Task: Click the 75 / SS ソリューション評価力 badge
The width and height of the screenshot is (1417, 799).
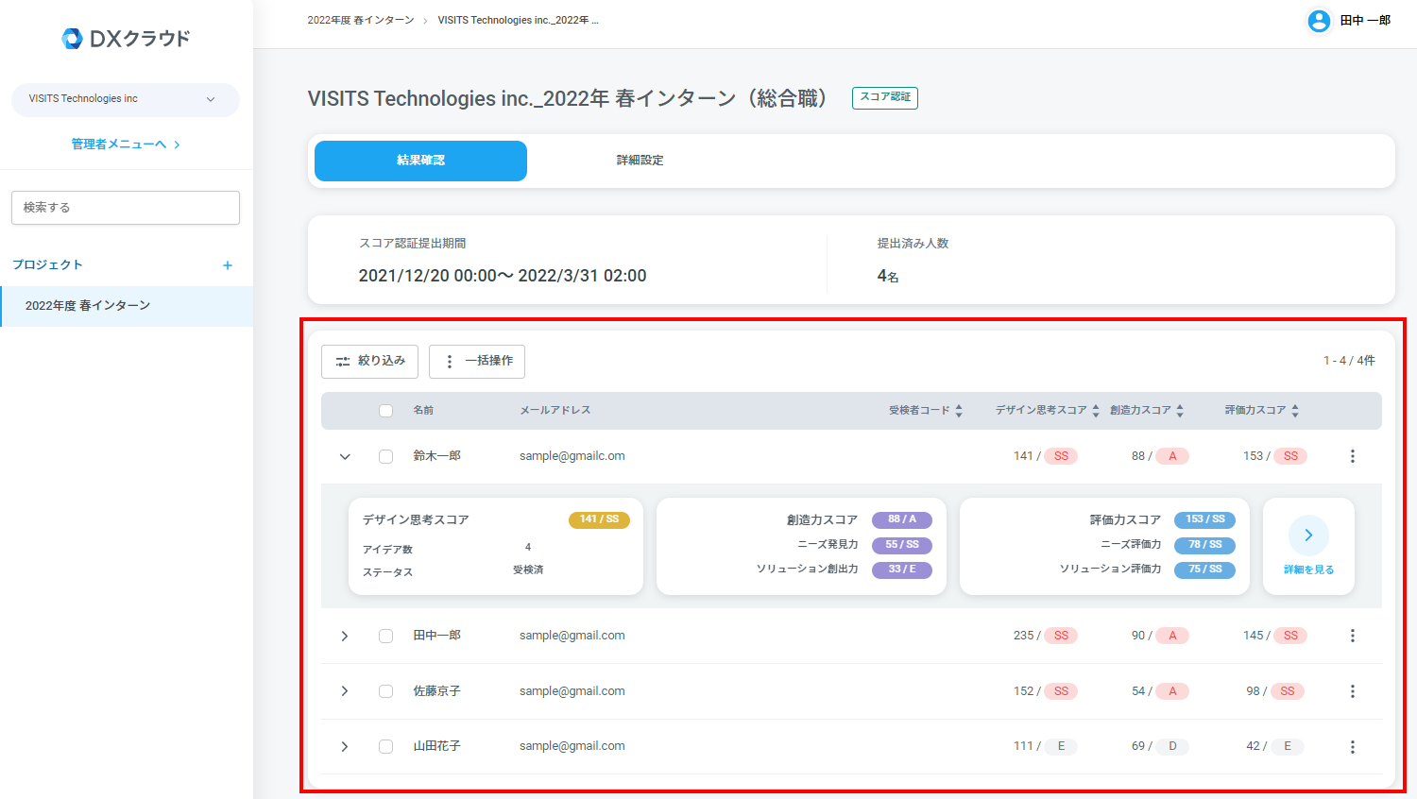Action: [x=1204, y=569]
